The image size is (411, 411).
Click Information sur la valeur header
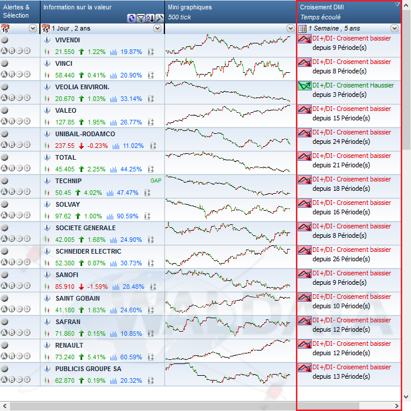click(103, 12)
